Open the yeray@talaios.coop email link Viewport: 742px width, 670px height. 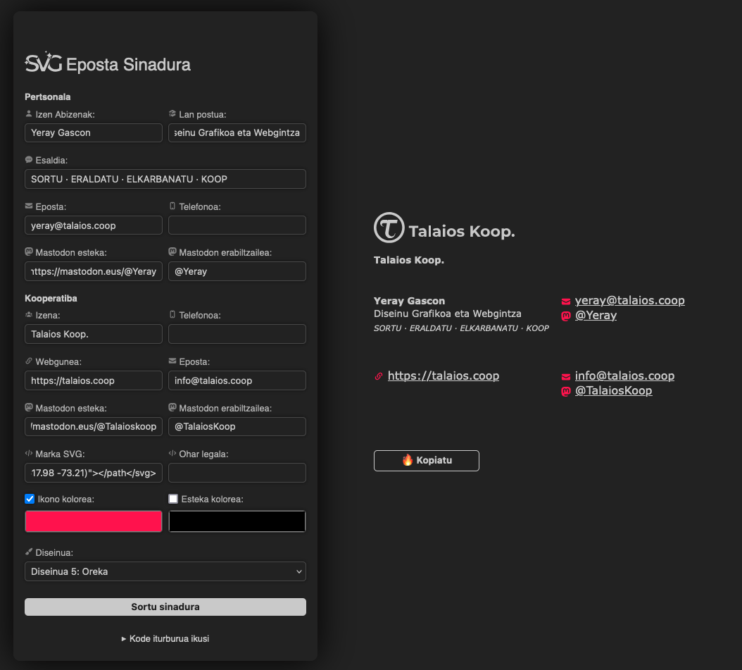[629, 300]
